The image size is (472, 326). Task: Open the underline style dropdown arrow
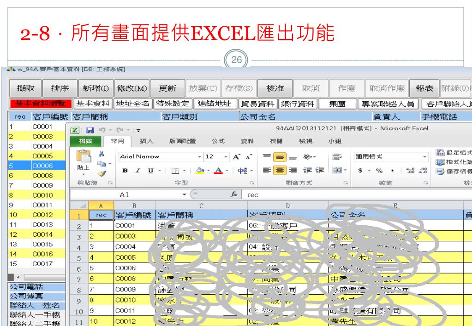tap(160, 171)
